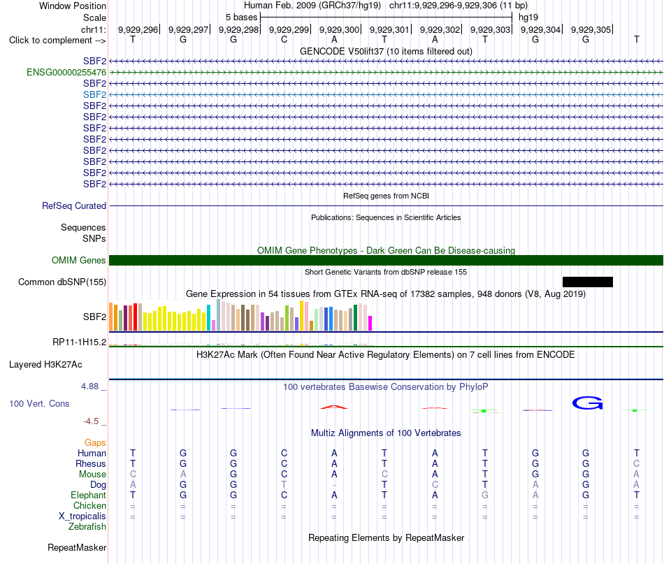Click the Mouse species label

point(92,475)
